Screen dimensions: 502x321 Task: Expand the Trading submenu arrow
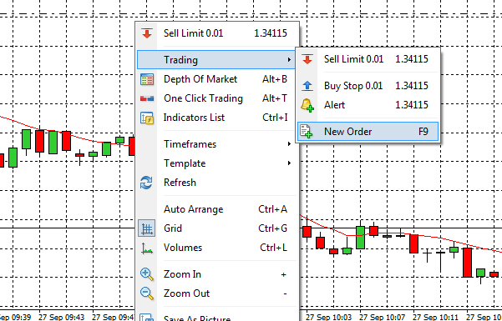289,59
